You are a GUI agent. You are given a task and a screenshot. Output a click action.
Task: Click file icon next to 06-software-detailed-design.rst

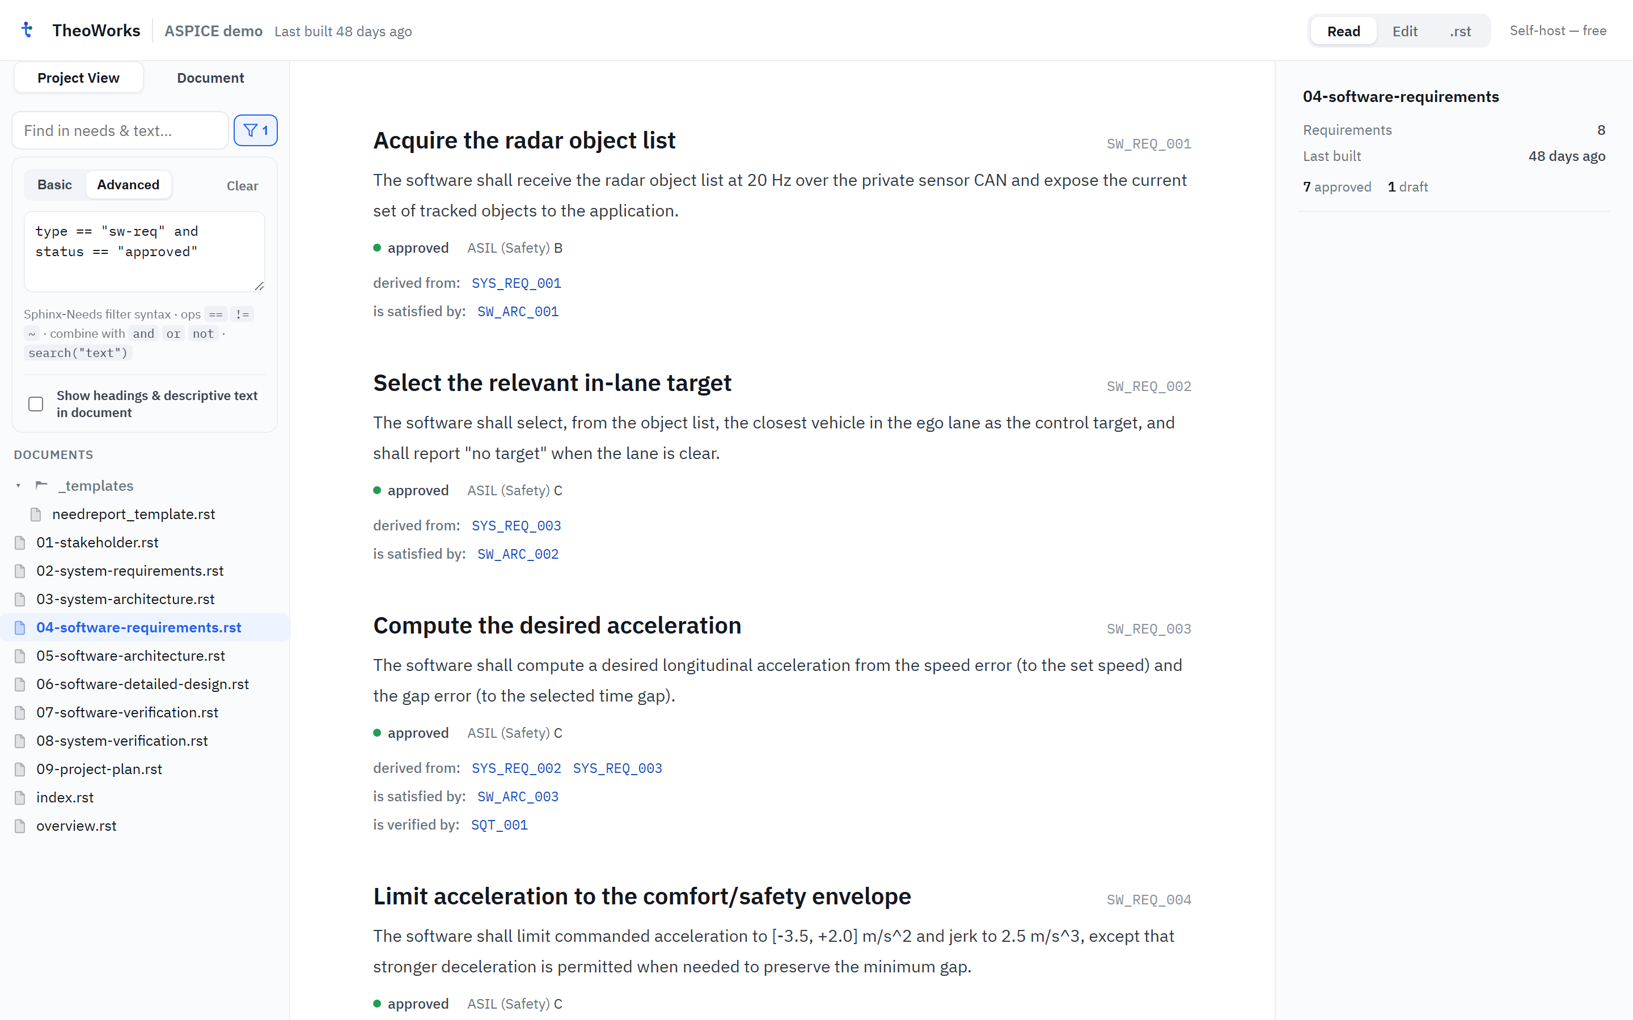pos(20,684)
